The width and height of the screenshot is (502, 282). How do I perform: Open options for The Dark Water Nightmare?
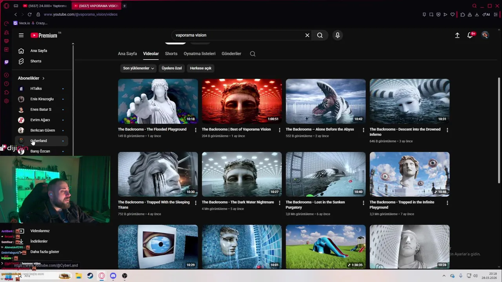pos(280,203)
